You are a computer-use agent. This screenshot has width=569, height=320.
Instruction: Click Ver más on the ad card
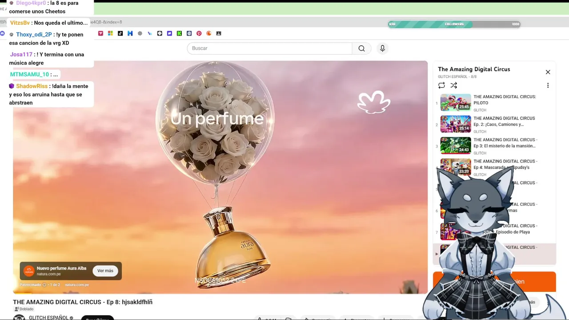105,271
